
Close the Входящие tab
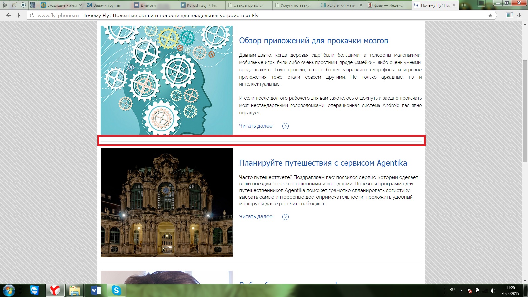[x=80, y=5]
